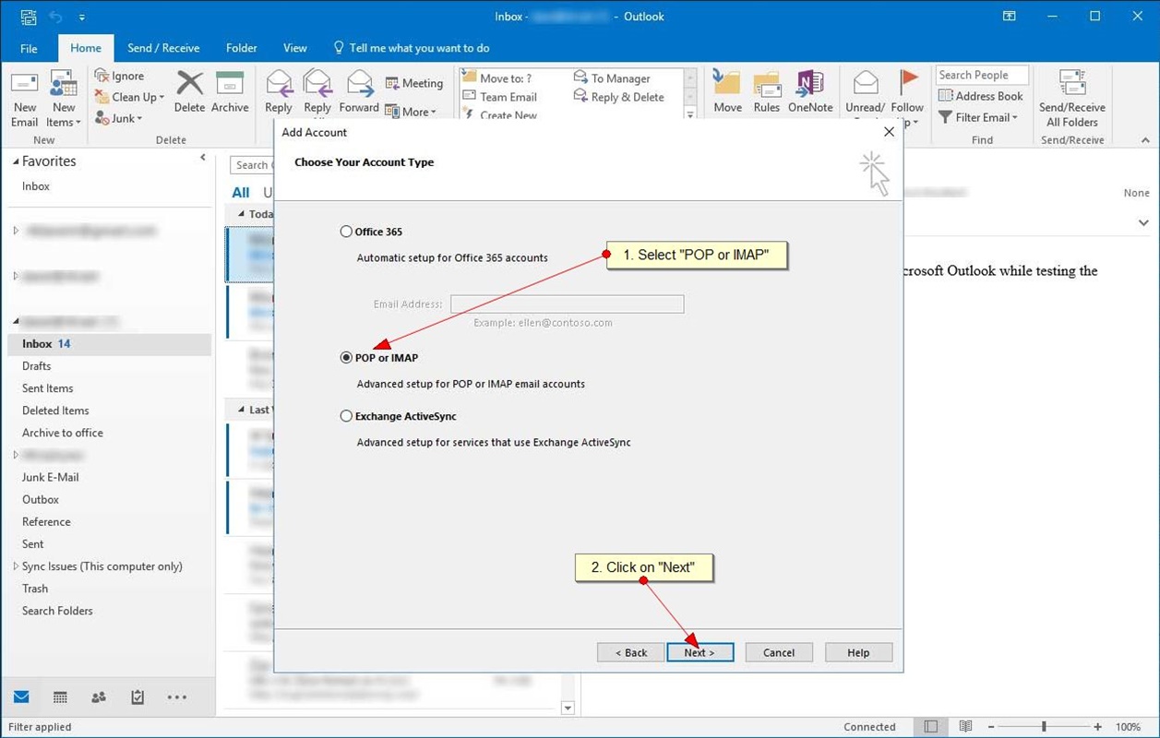The image size is (1160, 738).
Task: Switch to Calendar view icon
Action: point(60,697)
